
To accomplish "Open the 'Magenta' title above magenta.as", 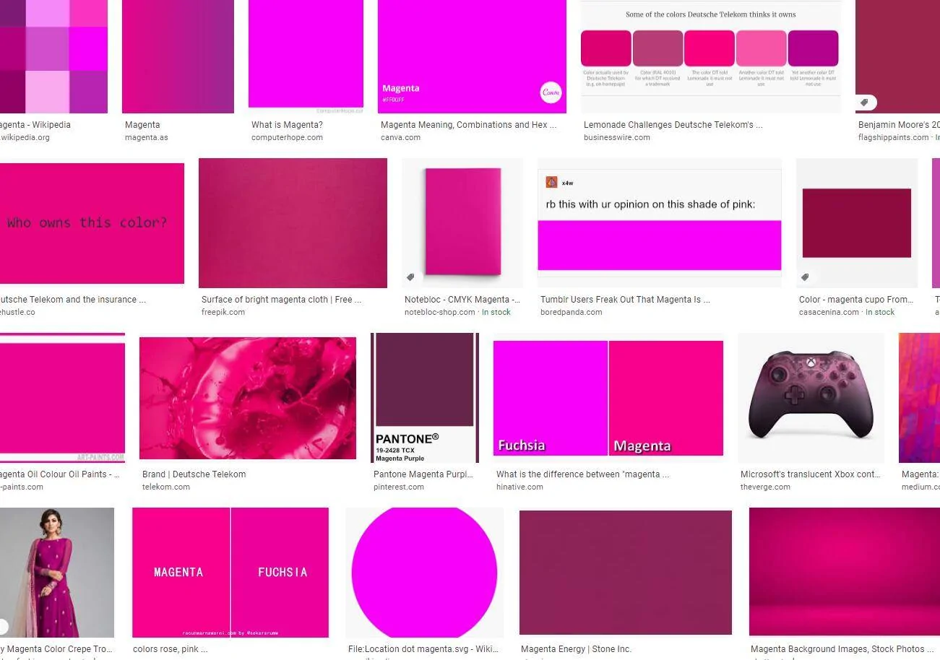I will pos(142,125).
